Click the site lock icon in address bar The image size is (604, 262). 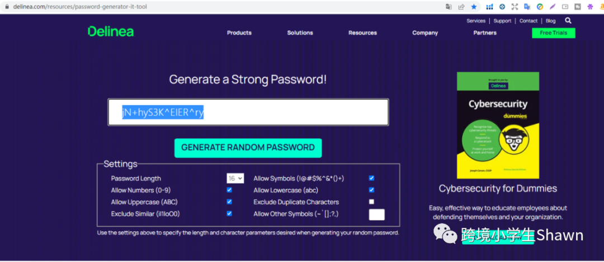click(x=7, y=7)
